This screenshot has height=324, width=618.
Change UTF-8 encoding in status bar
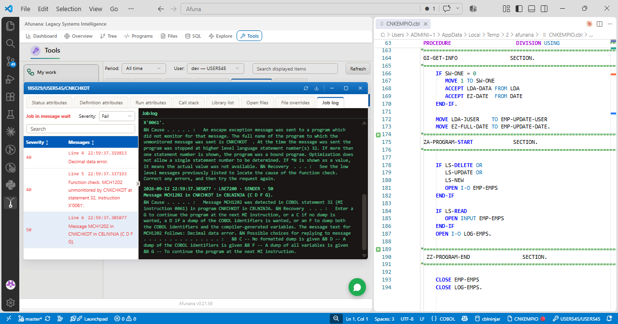tap(407, 319)
